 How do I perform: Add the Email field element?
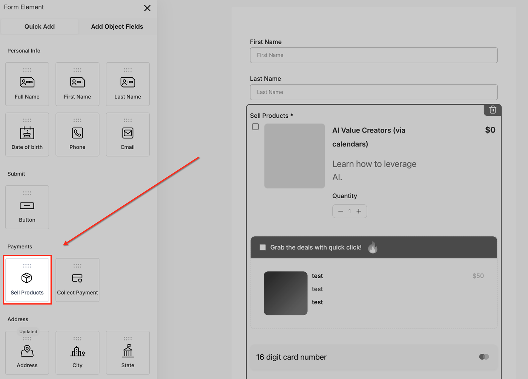[128, 134]
